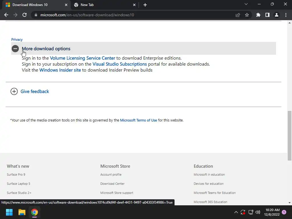Select the Education footer heading
This screenshot has height=219, width=292.
coord(203,166)
